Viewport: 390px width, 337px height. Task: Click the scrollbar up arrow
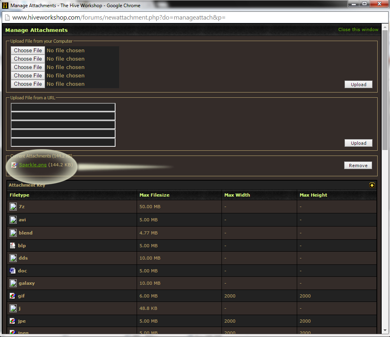pyautogui.click(x=385, y=27)
